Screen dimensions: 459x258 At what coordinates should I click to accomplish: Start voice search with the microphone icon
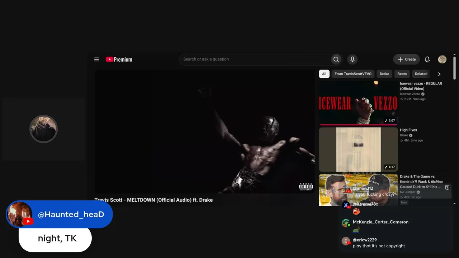(x=352, y=59)
